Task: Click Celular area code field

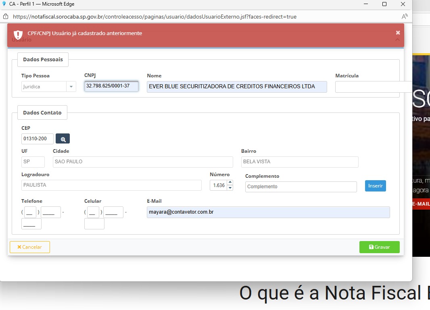Action: tap(93, 212)
